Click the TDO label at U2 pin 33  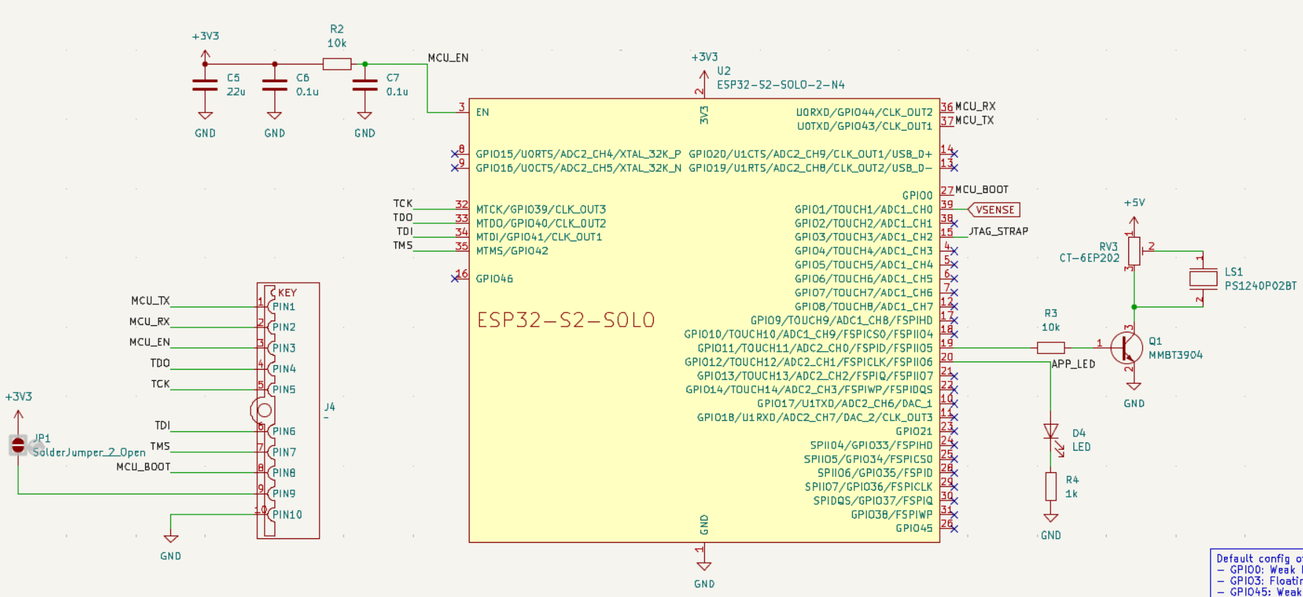click(403, 217)
